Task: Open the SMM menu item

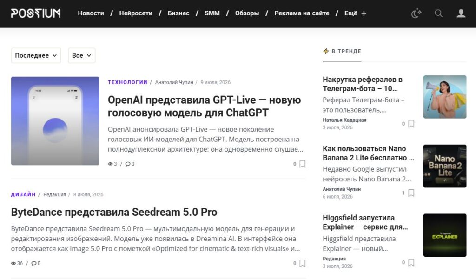Action: pos(212,13)
